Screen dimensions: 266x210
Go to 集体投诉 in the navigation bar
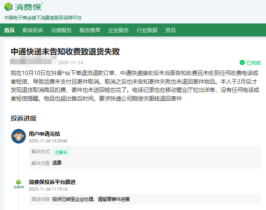pos(33,30)
